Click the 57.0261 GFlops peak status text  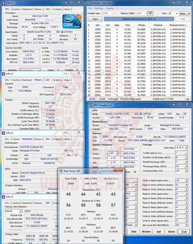click(x=130, y=99)
